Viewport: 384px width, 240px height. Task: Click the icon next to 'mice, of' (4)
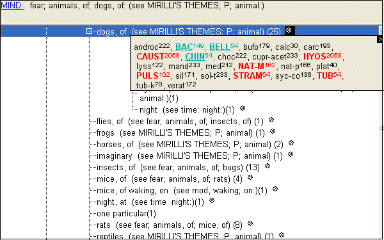pos(250,177)
